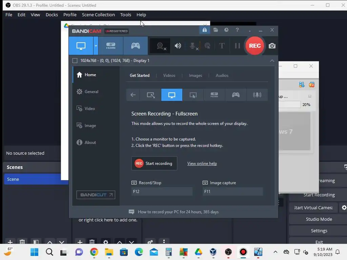Open the output folder icon in Bandicam
Image resolution: width=347 pixels, height=260 pixels.
click(216, 30)
